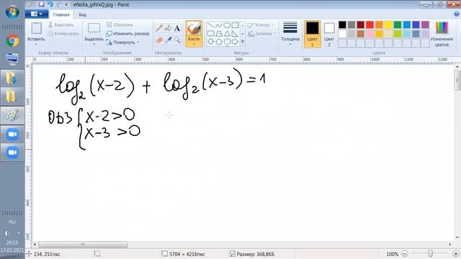Viewport: 461px width, 259px height.
Task: Select the Magnifier tool
Action: tap(177, 40)
